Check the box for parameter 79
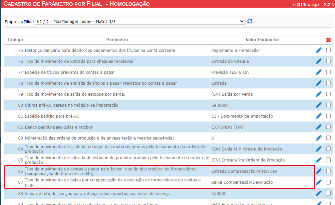This screenshot has height=205, width=335. [328, 94]
